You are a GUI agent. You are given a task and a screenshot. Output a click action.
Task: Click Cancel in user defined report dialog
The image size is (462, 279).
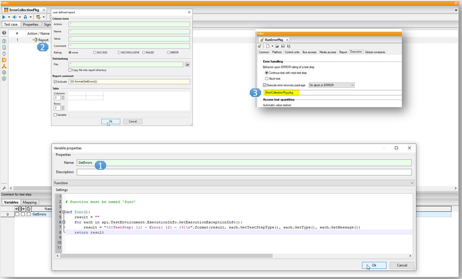(133, 122)
